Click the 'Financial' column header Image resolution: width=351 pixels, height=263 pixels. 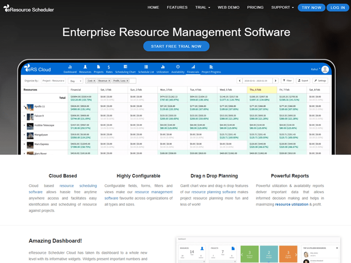pos(83,90)
